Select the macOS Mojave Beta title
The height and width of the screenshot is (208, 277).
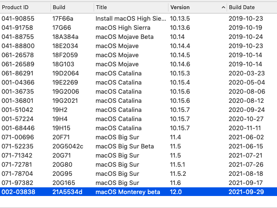[124, 37]
